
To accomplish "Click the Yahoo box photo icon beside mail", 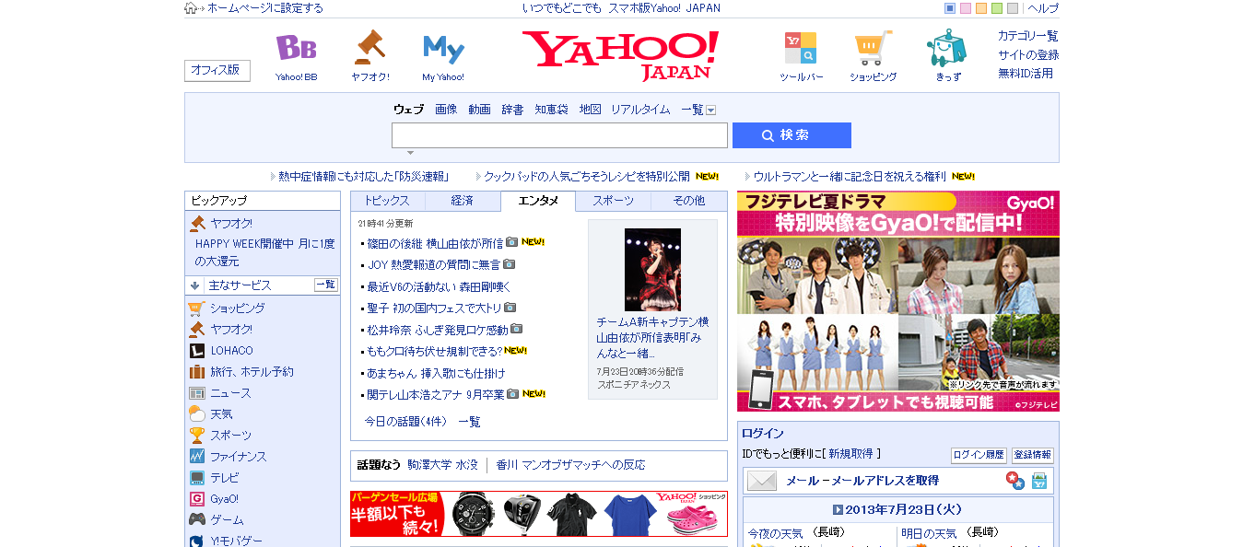I will 1039,481.
